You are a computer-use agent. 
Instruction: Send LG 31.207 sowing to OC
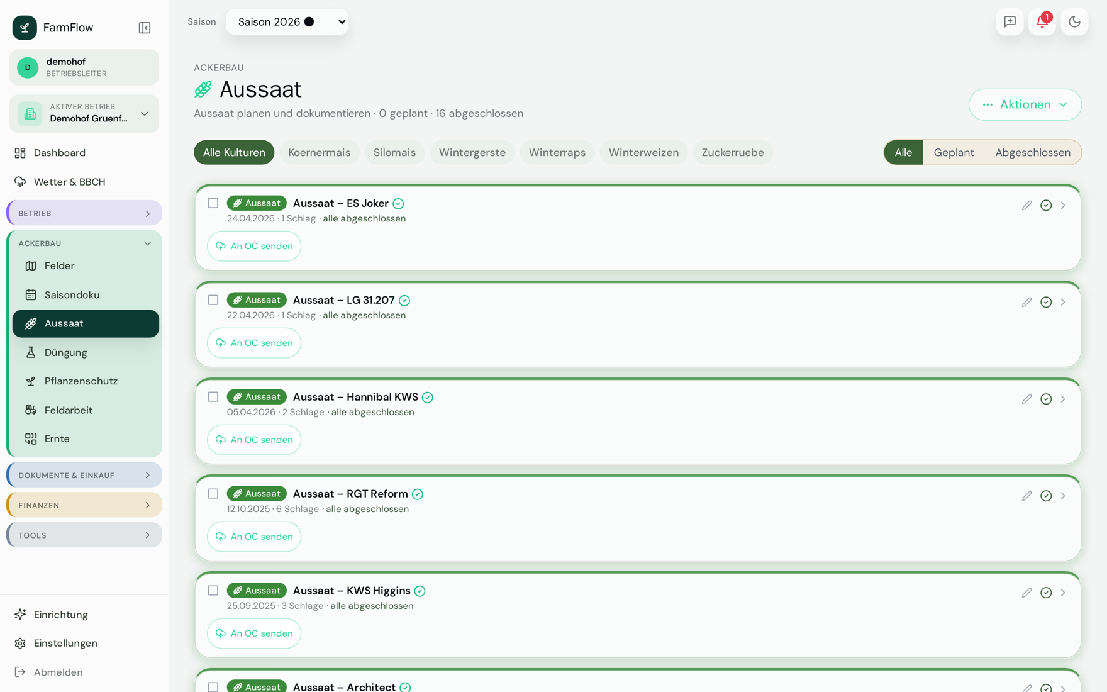(x=254, y=343)
